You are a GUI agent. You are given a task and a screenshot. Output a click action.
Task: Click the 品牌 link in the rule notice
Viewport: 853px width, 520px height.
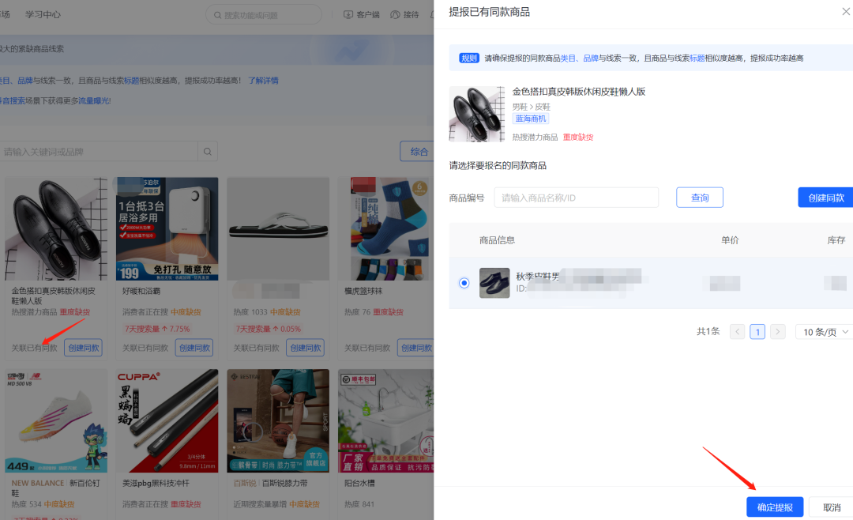590,58
